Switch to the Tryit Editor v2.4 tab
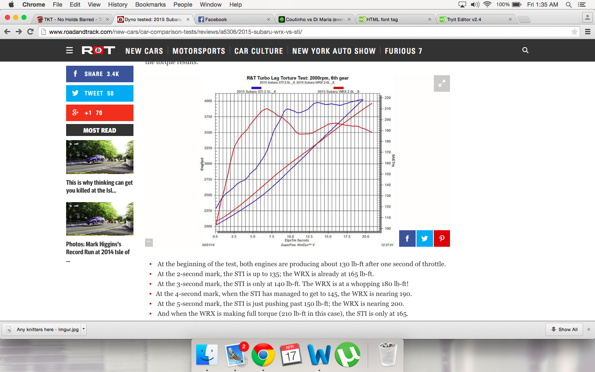The height and width of the screenshot is (372, 595). coord(475,19)
